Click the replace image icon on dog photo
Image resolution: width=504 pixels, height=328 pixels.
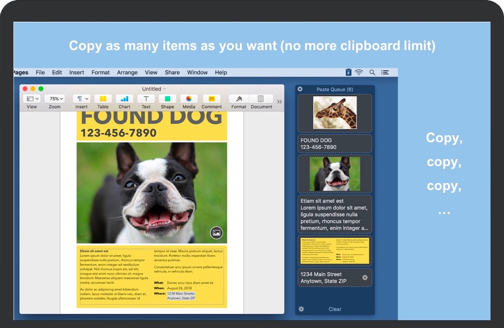point(217,233)
